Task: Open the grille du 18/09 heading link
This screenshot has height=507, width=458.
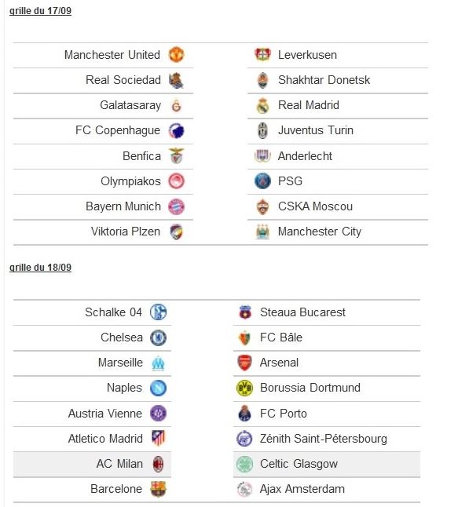Action: point(41,268)
